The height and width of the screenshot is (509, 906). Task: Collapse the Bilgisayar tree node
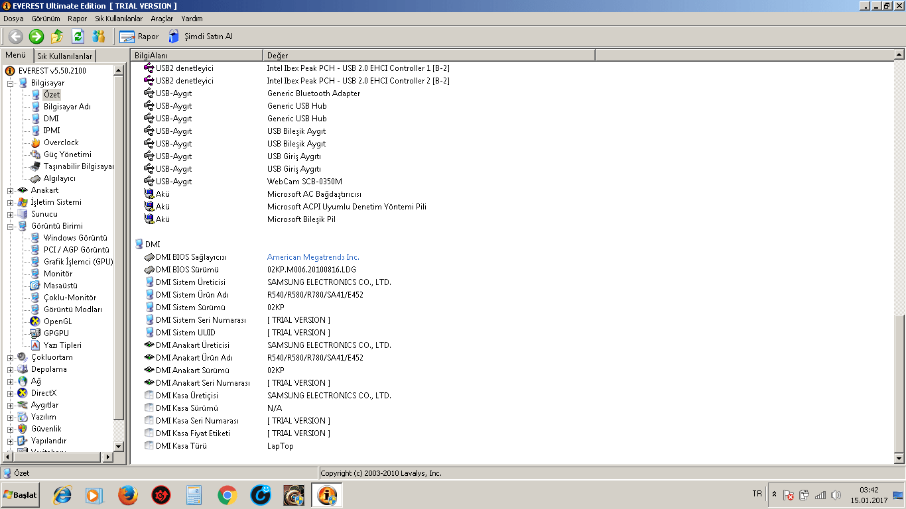[x=11, y=84]
